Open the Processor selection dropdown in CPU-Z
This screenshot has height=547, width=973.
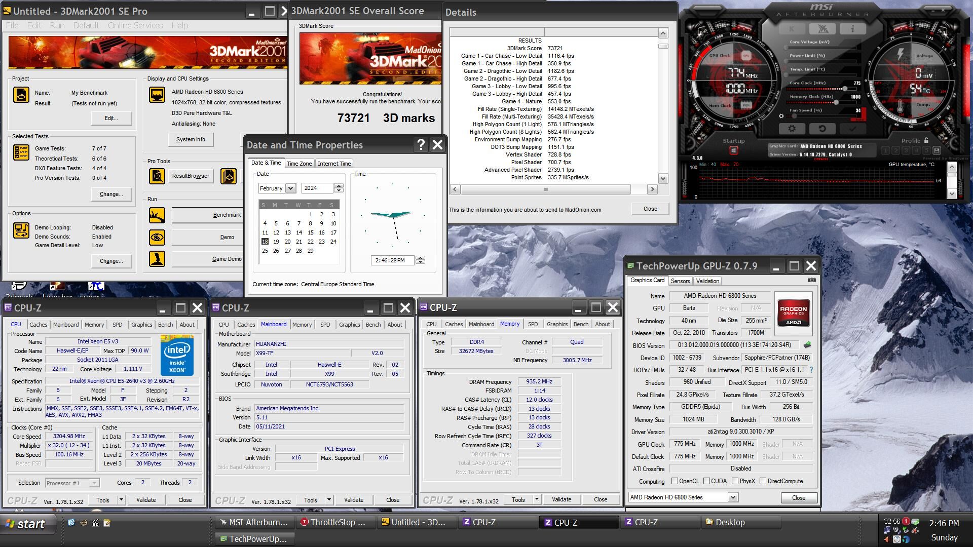click(94, 483)
